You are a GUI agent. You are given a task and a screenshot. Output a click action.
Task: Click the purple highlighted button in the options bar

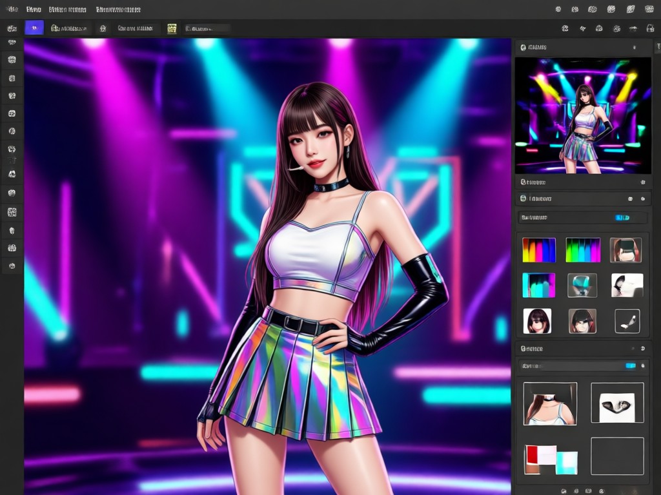(x=34, y=28)
